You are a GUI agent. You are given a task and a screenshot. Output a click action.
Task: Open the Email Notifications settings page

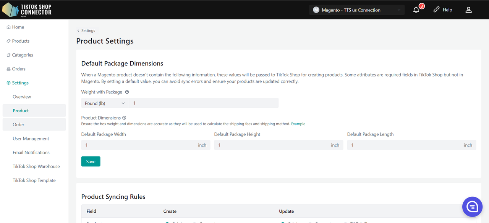click(31, 153)
